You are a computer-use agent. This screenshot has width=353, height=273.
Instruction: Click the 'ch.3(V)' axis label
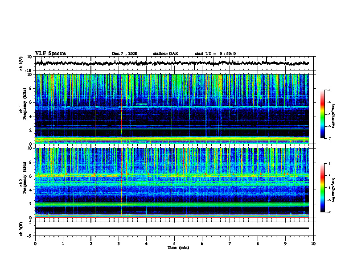pos(21,229)
